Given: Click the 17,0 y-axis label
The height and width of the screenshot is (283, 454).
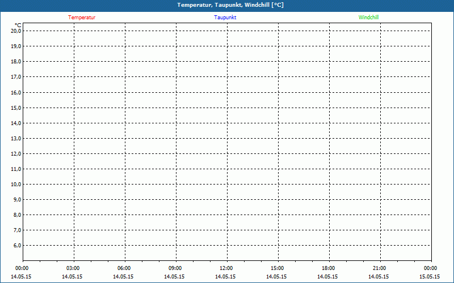Looking at the screenshot, I should (x=16, y=77).
